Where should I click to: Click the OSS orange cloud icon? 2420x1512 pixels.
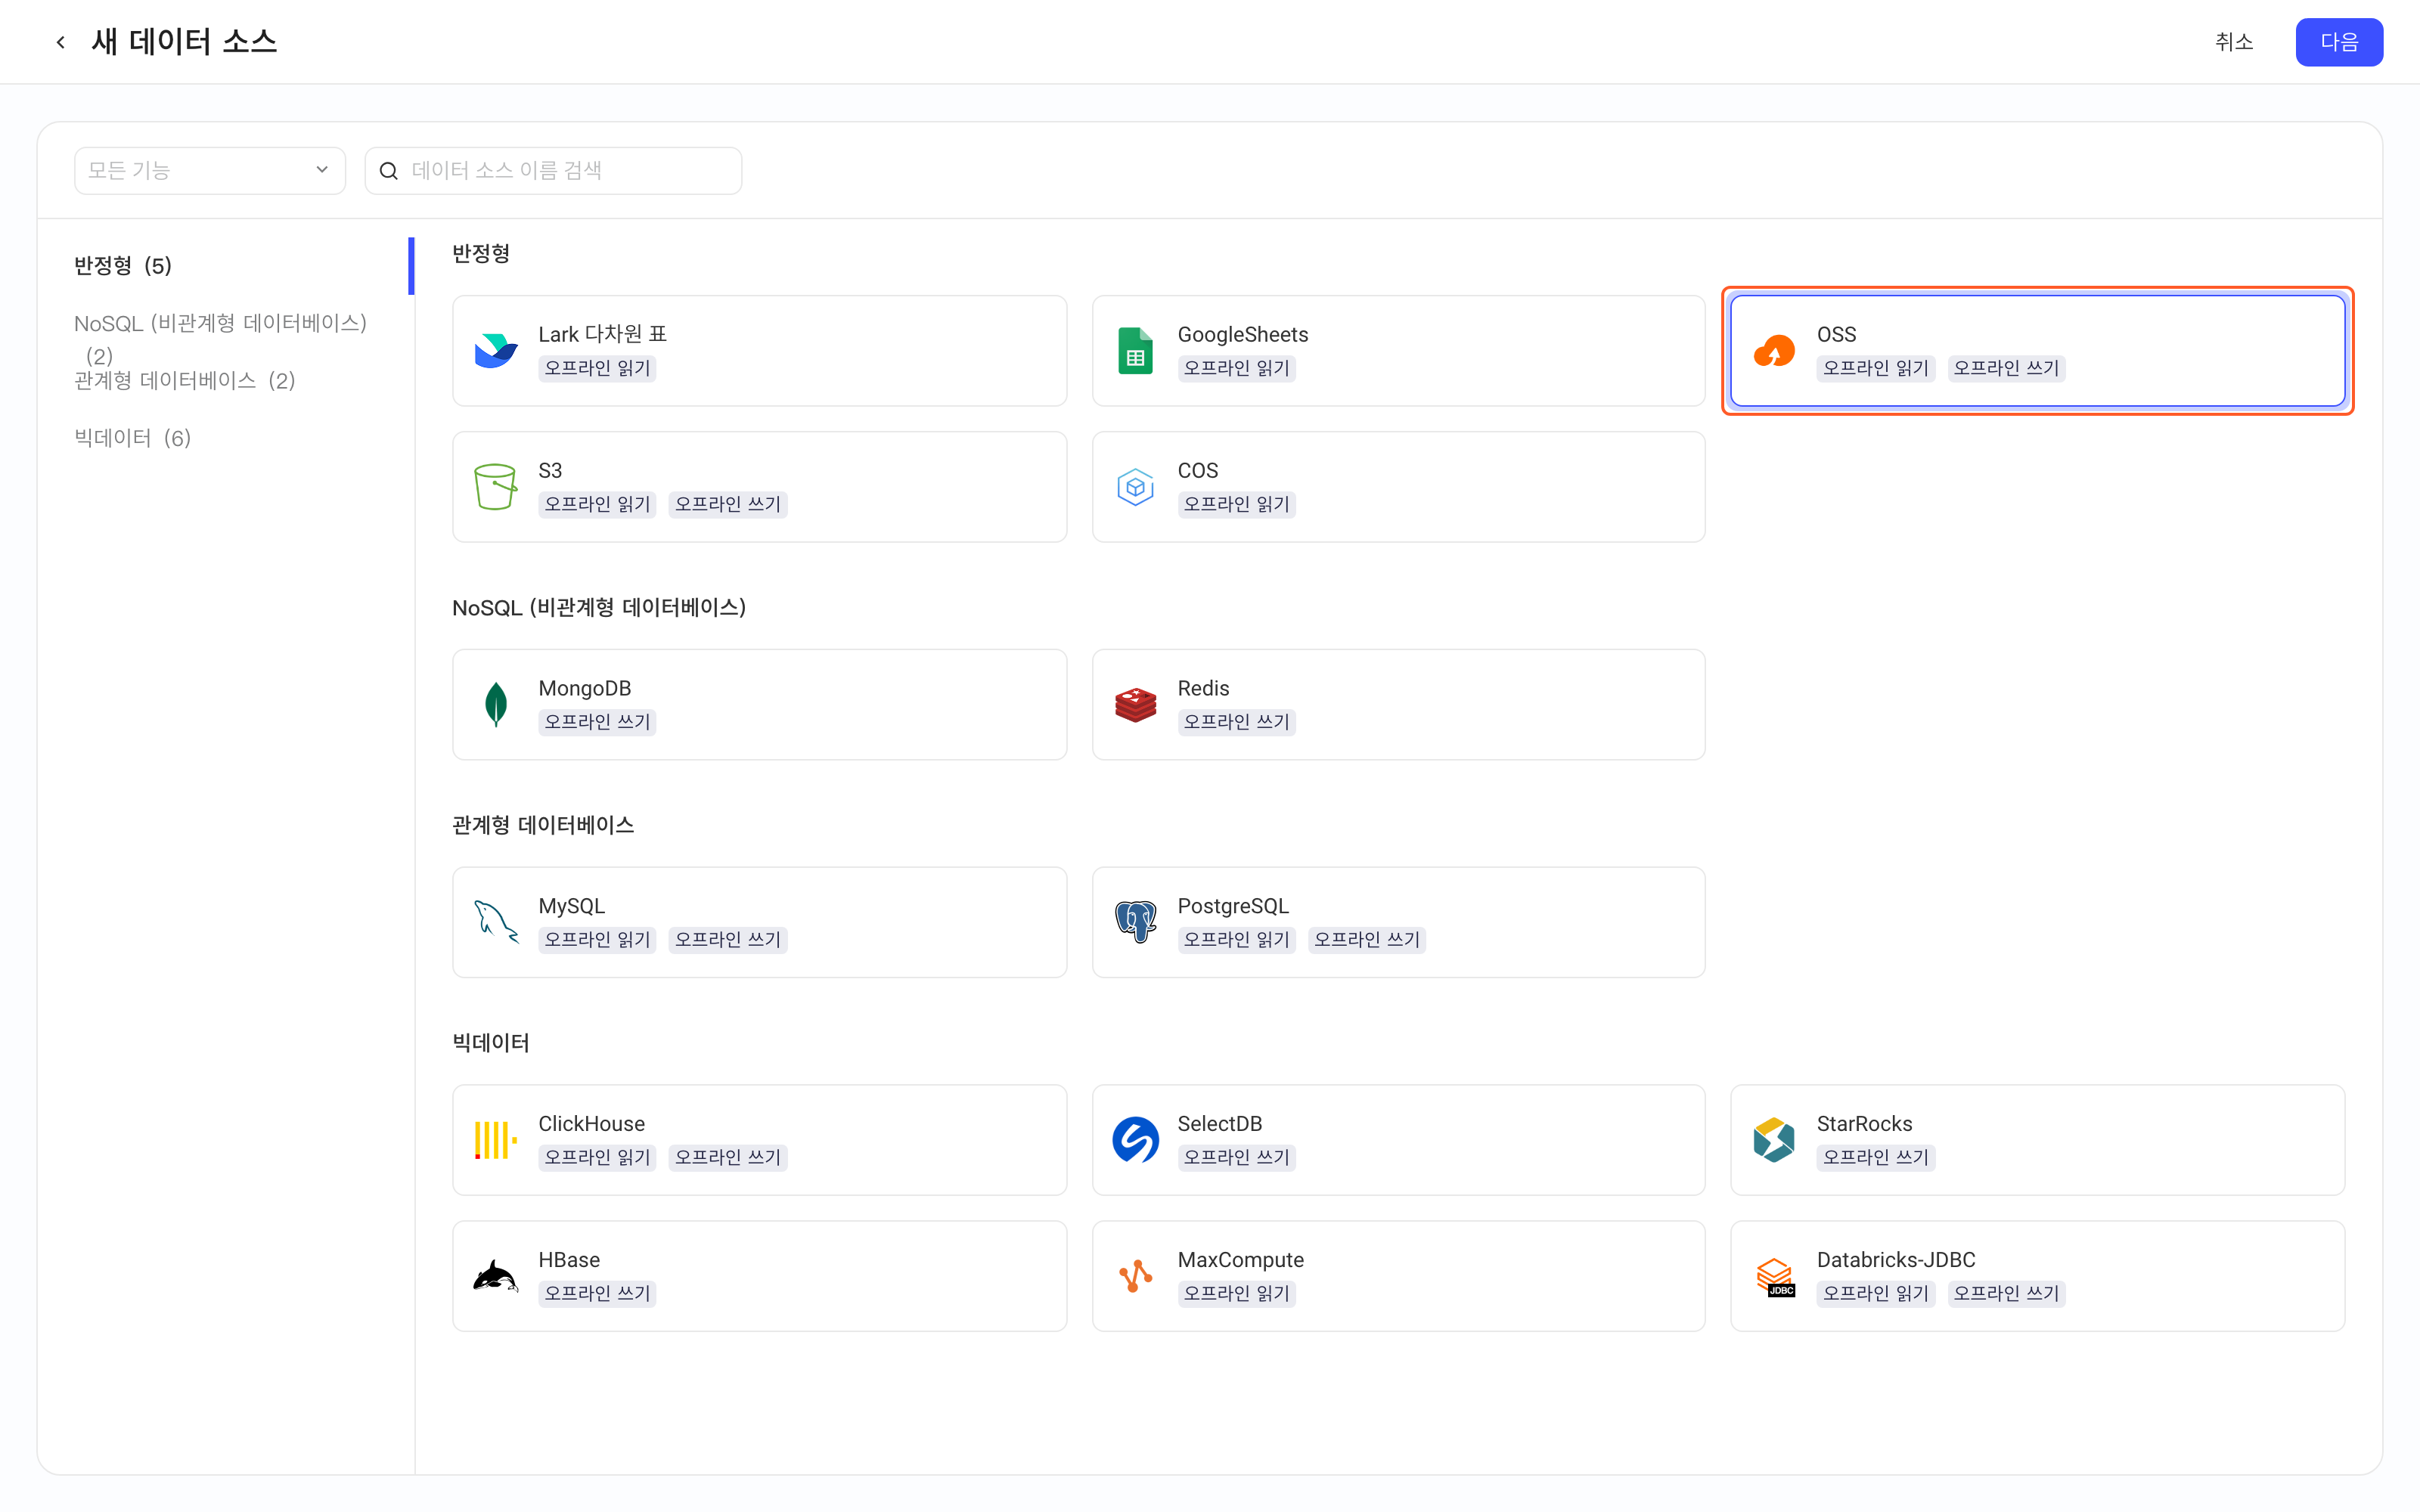point(1774,351)
